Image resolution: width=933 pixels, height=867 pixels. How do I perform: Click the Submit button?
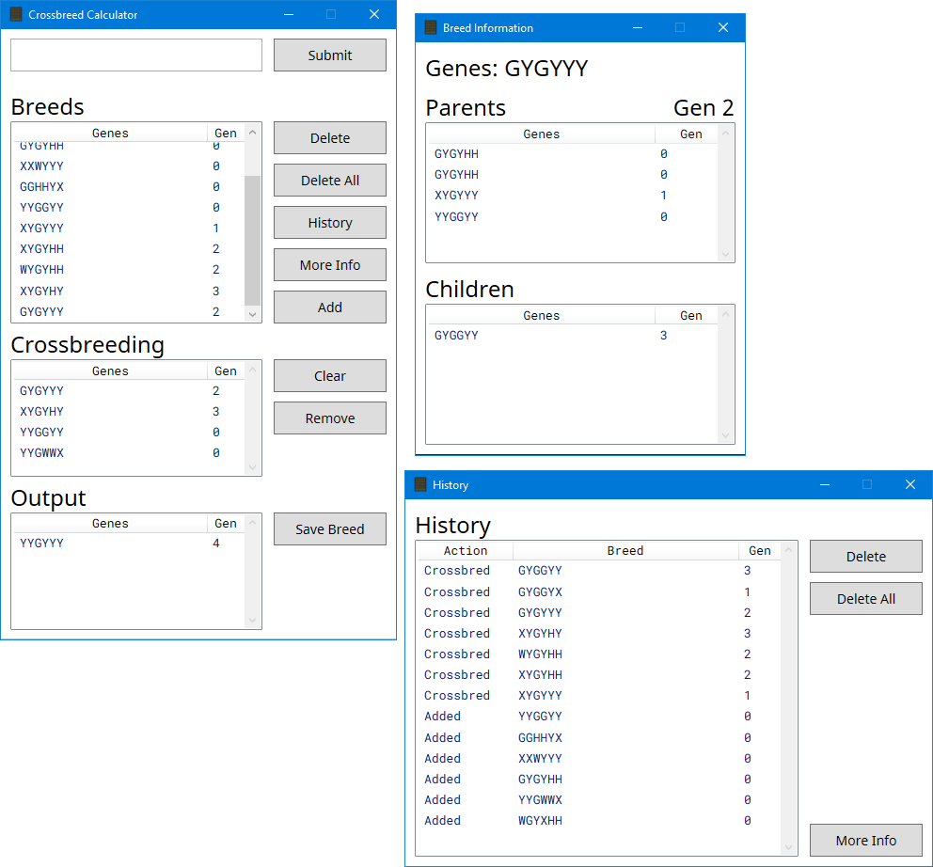point(329,55)
